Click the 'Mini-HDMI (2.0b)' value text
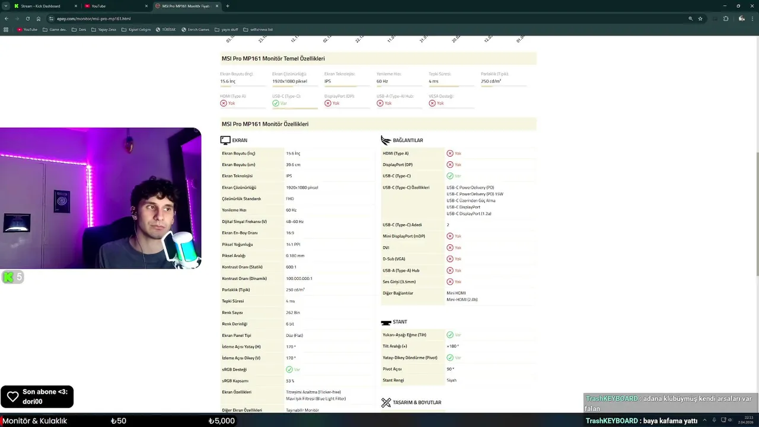Screen dimensions: 759x427 click(x=462, y=299)
